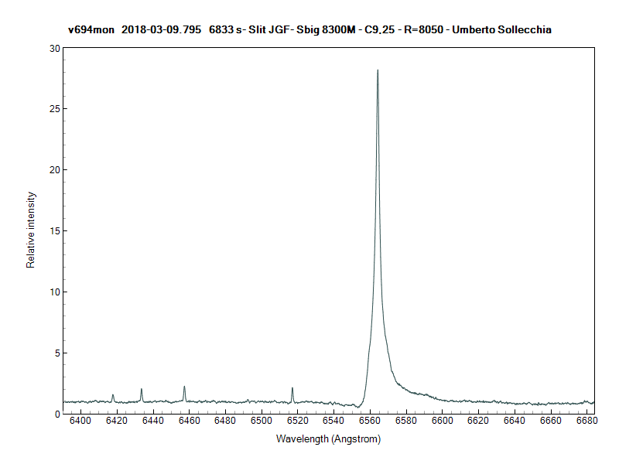Click the 'Wavelength (Angstrom)' x-axis label
The height and width of the screenshot is (464, 619).
tap(328, 438)
